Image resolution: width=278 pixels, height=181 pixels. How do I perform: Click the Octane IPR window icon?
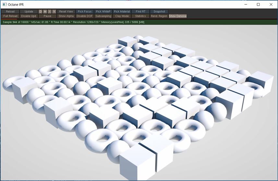coord(5,5)
